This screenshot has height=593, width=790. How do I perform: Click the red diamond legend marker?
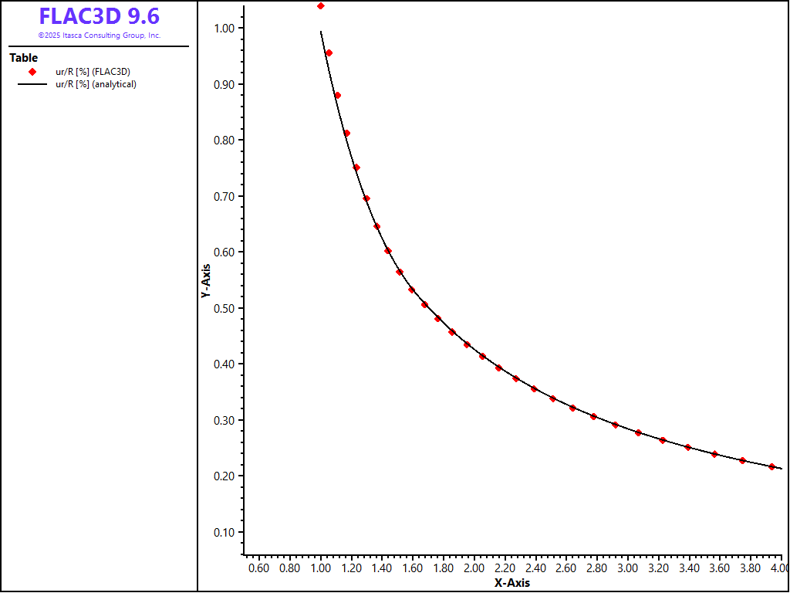32,72
